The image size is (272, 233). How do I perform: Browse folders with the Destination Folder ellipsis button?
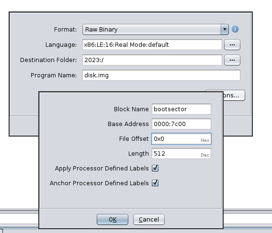[x=232, y=60]
